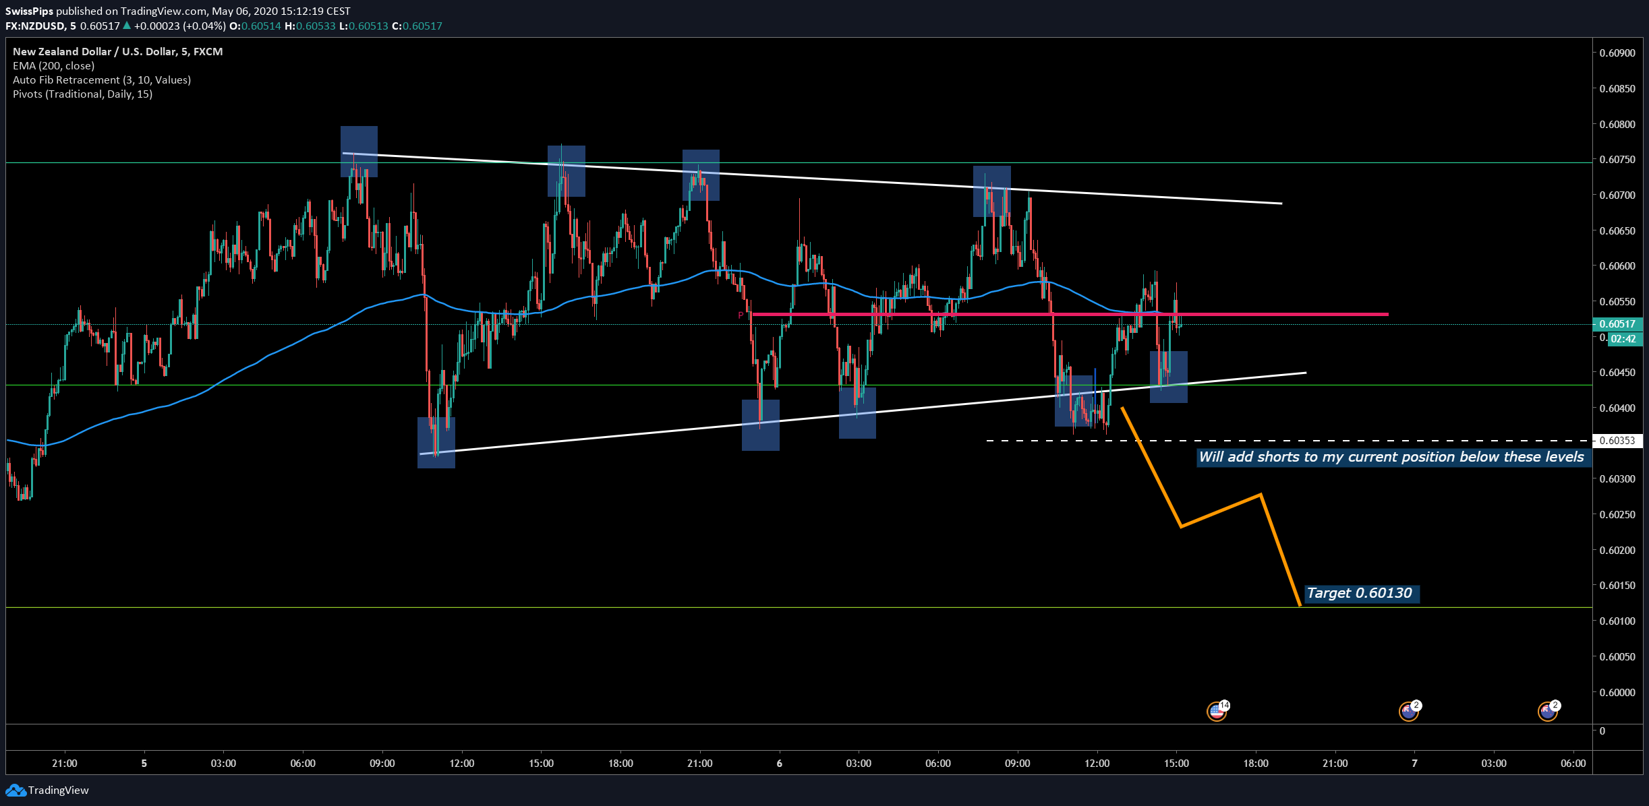Click the date label 6 on time axis
Viewport: 1649px width, 806px height.
(x=779, y=764)
